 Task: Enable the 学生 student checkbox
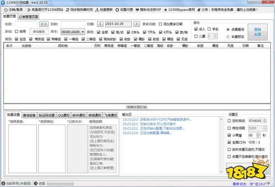click(x=210, y=29)
